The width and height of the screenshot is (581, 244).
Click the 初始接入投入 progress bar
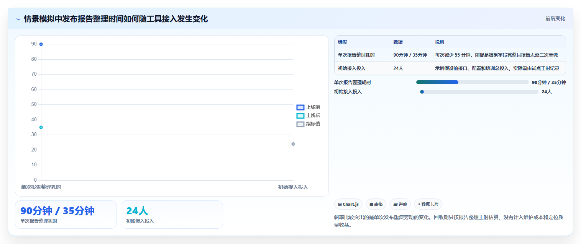tap(479, 92)
